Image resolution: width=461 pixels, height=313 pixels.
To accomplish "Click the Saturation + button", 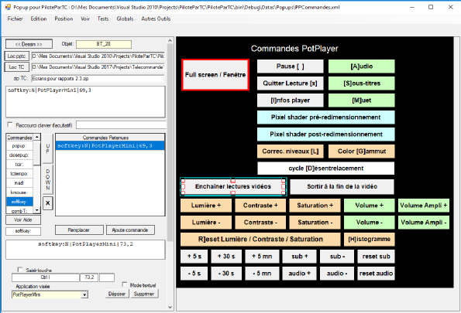I will pyautogui.click(x=315, y=206).
